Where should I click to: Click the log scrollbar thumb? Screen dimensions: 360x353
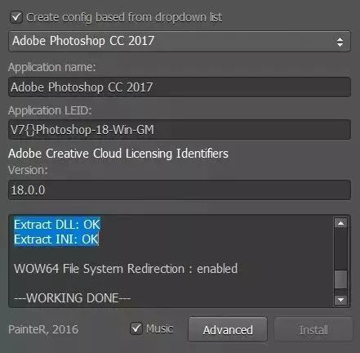point(340,279)
